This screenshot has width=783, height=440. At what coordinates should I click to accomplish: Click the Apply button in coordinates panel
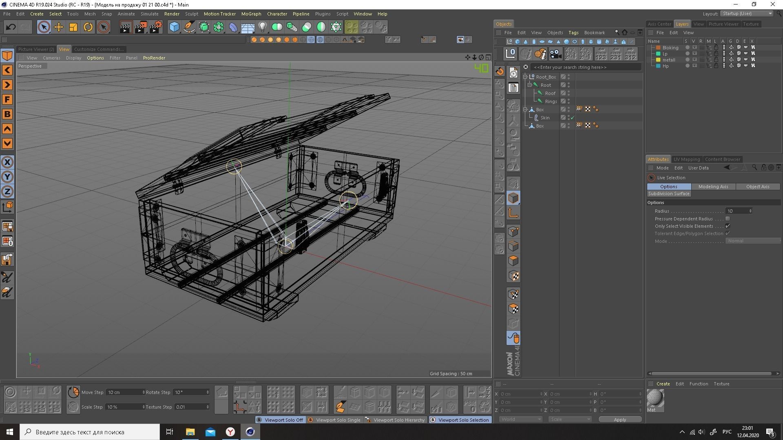(x=620, y=419)
